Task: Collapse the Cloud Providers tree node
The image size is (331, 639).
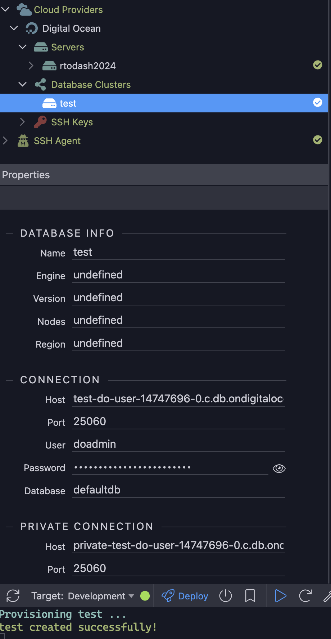Action: [5, 9]
